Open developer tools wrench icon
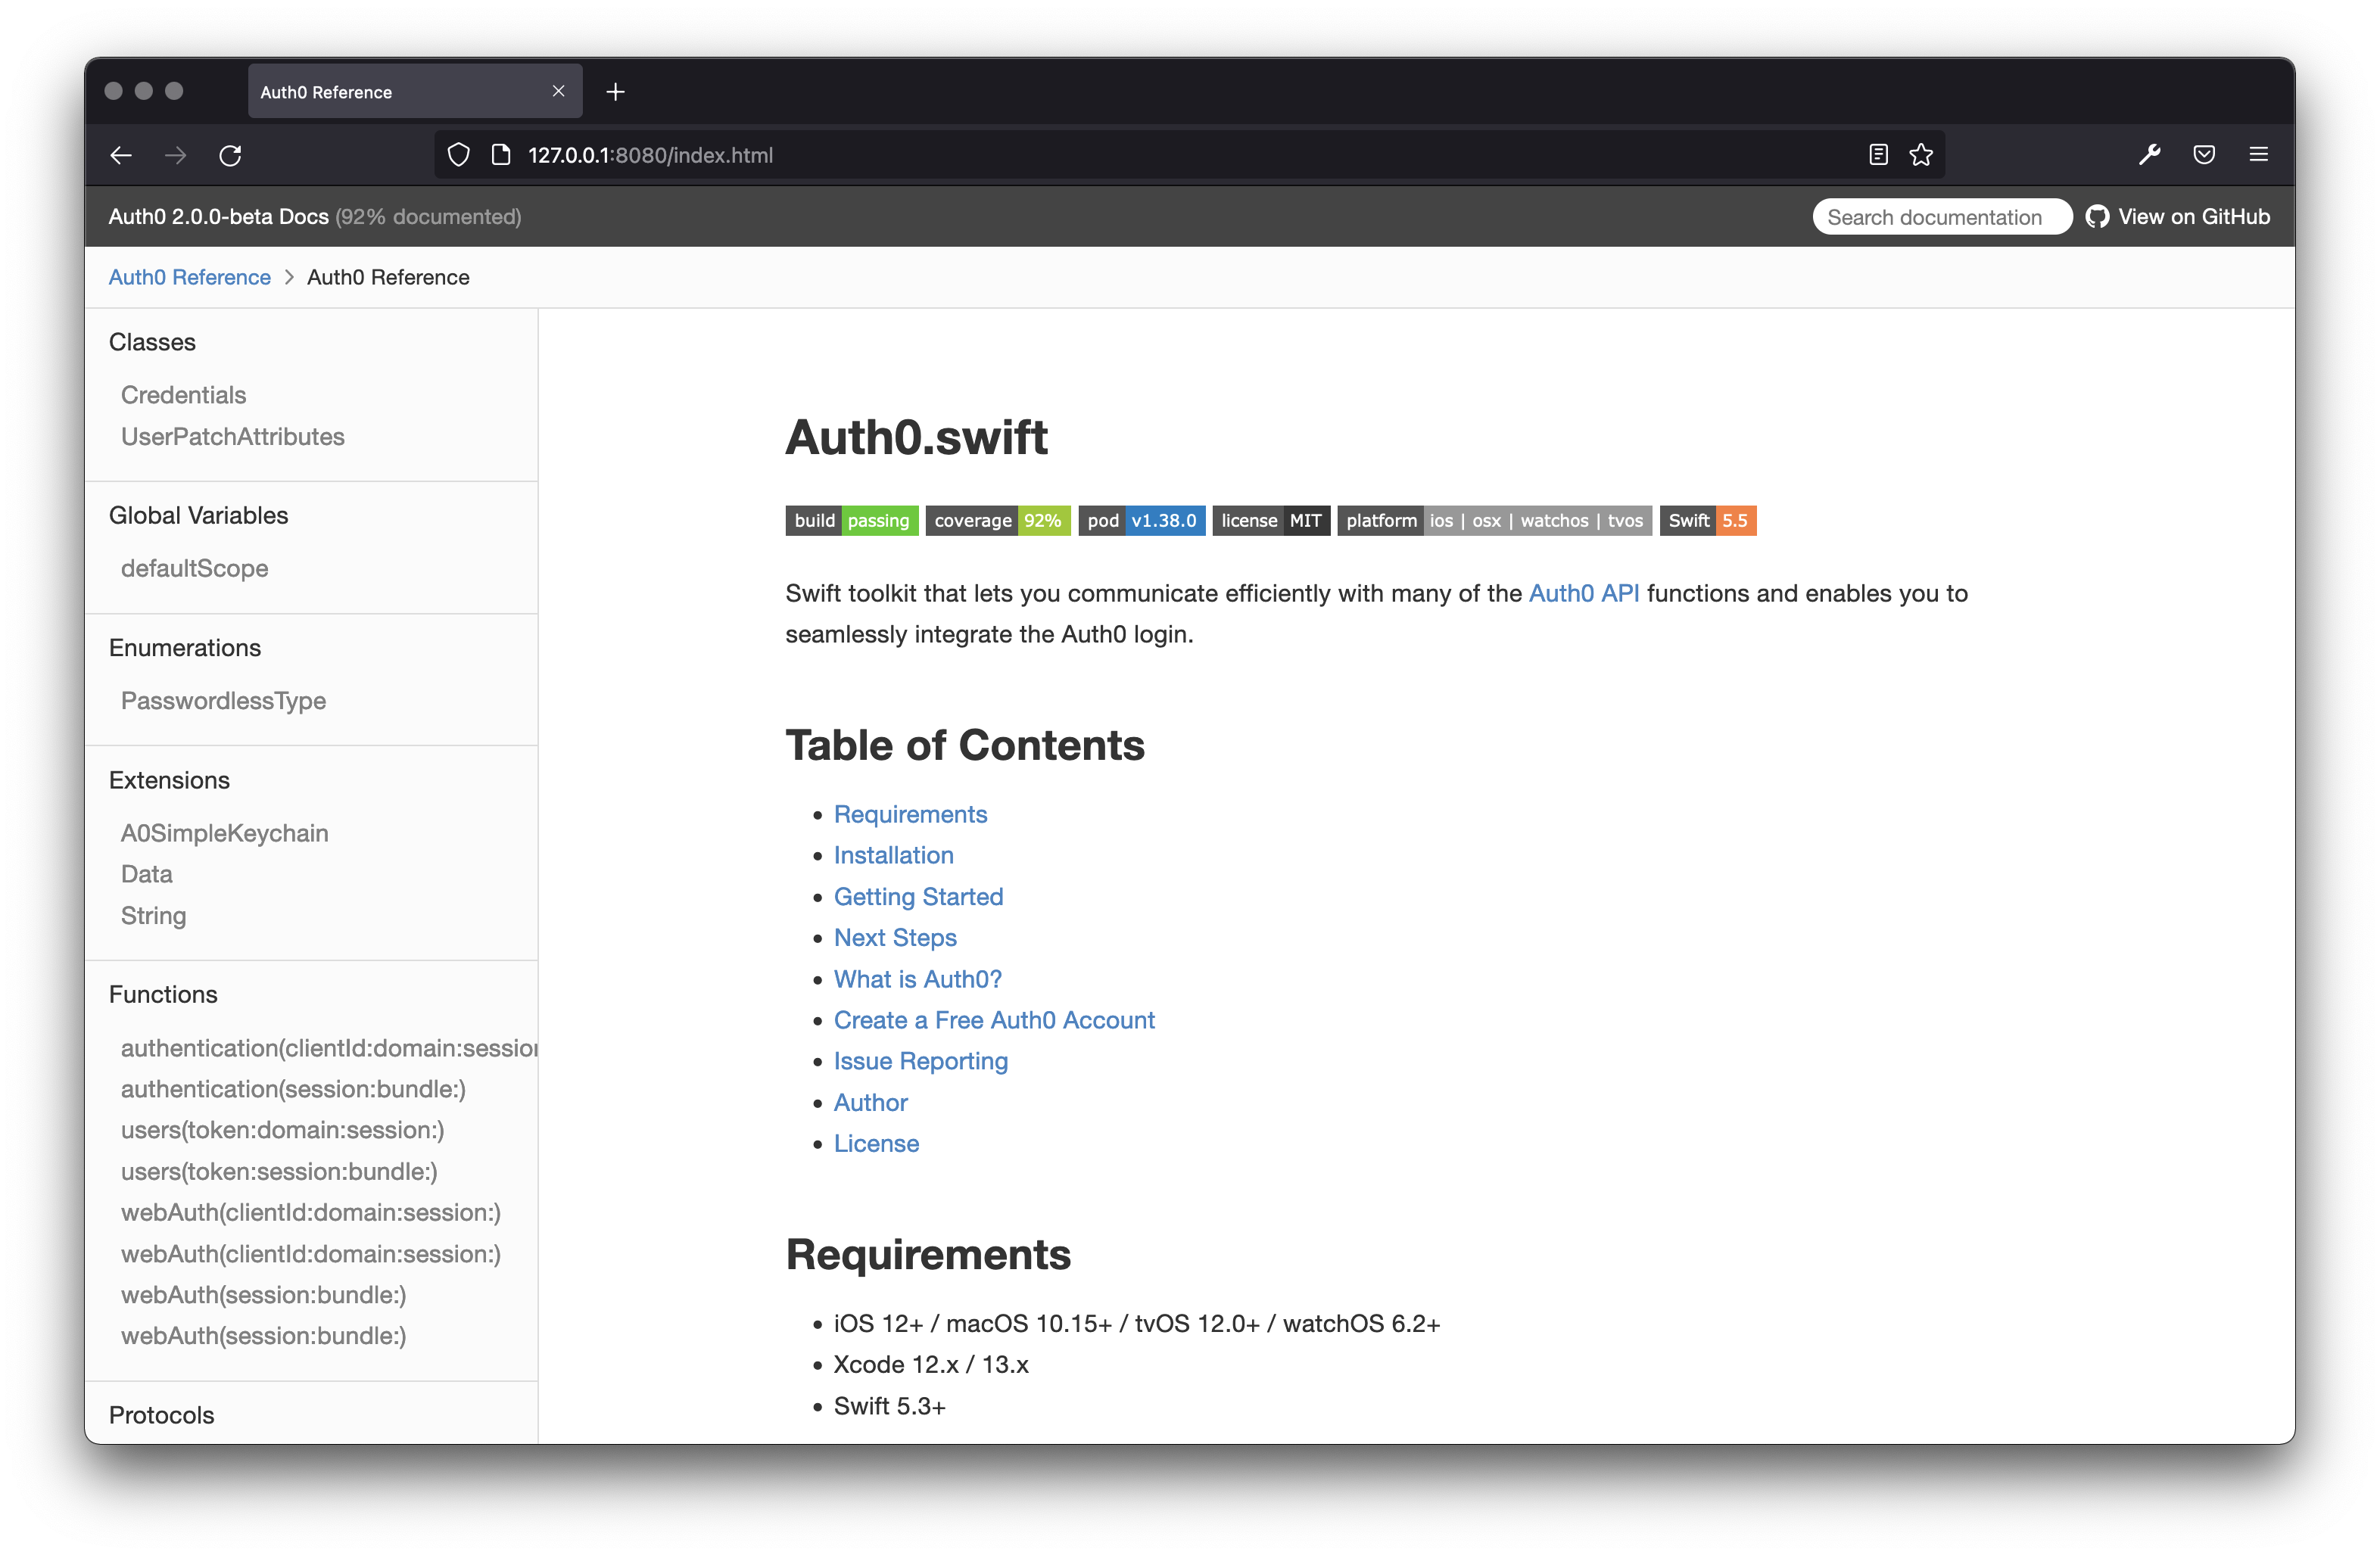Viewport: 2380px width, 1556px height. coord(2149,155)
